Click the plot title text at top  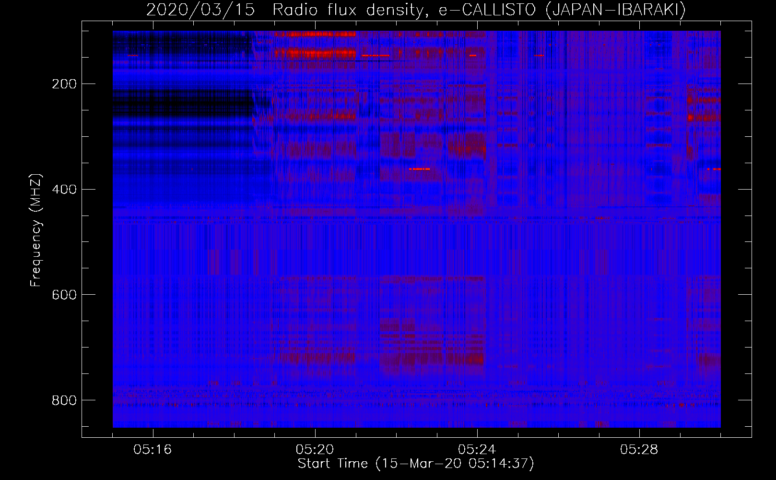[416, 10]
